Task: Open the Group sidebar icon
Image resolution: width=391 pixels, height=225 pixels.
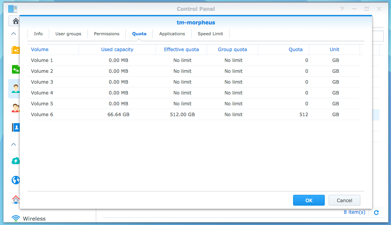Action: (x=15, y=108)
